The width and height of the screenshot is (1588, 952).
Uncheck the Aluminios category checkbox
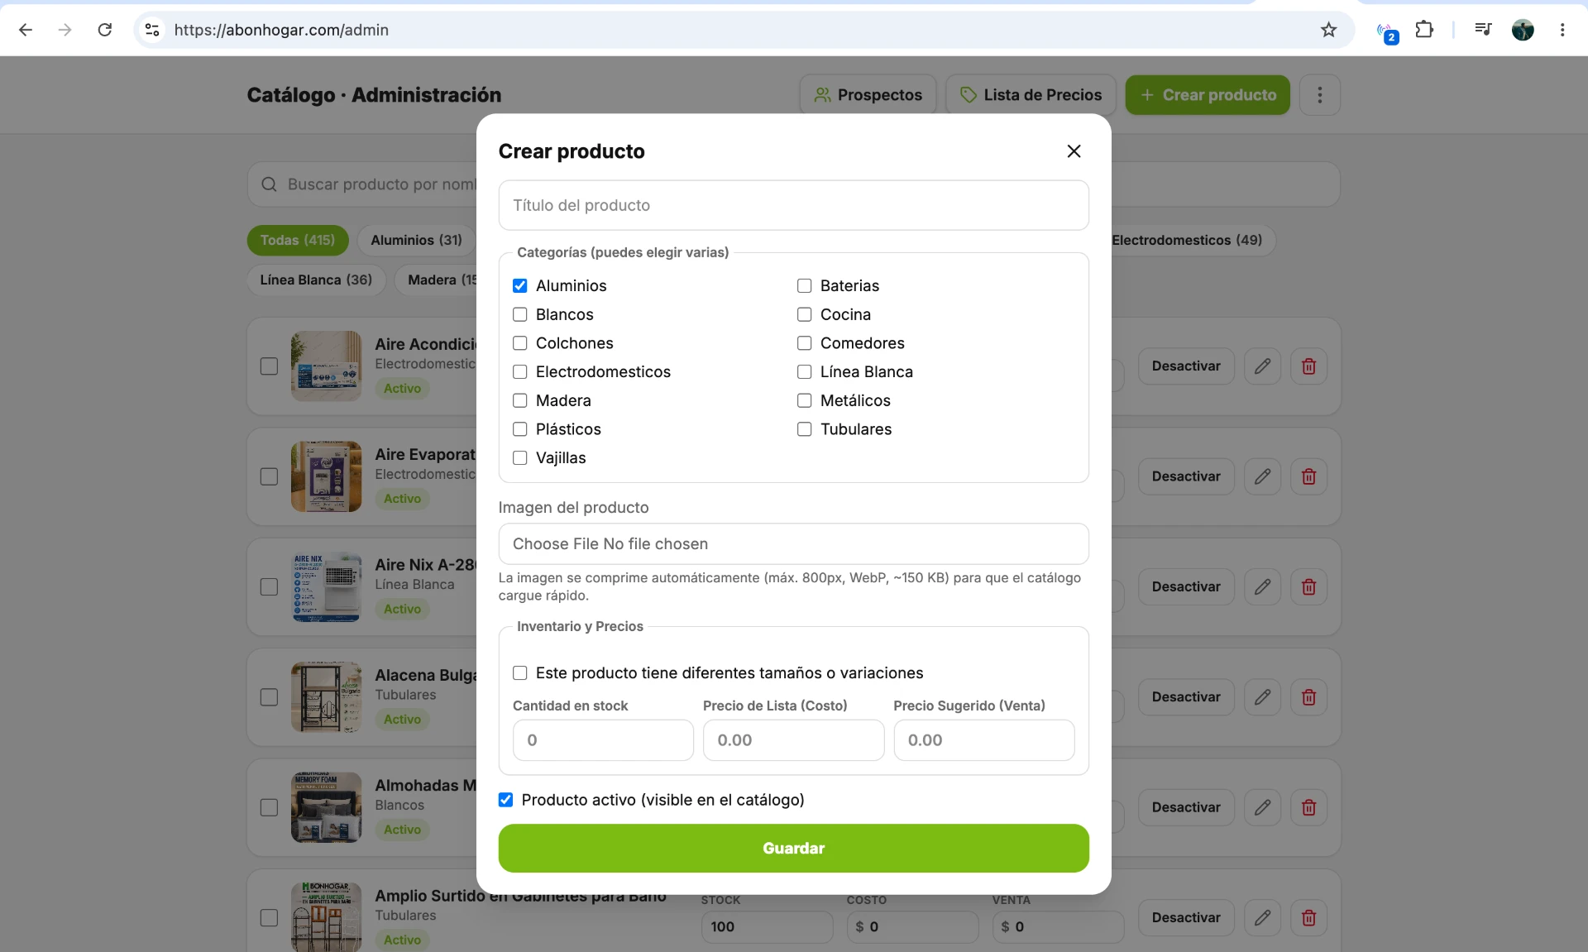(519, 285)
